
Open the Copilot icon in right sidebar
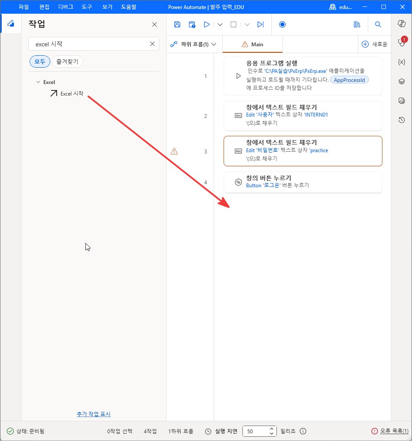pyautogui.click(x=402, y=23)
